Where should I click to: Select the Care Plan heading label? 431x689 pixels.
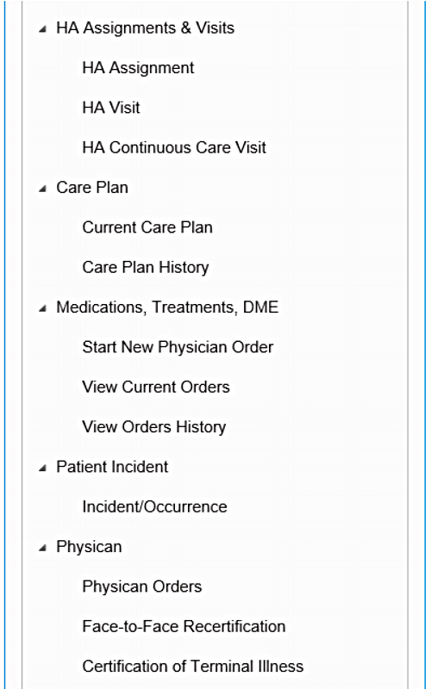[92, 188]
